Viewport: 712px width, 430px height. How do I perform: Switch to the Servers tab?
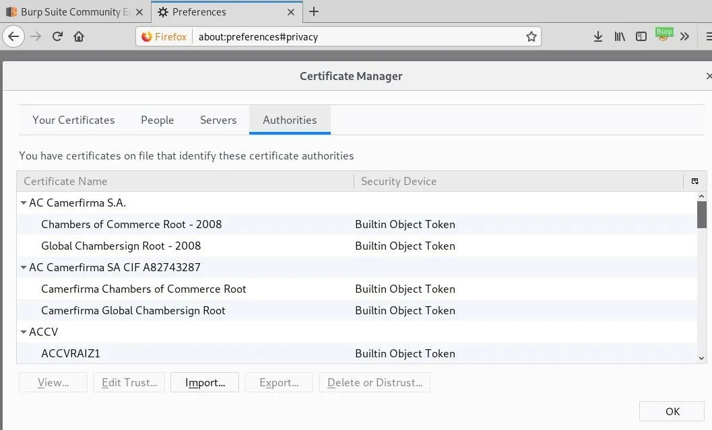218,120
